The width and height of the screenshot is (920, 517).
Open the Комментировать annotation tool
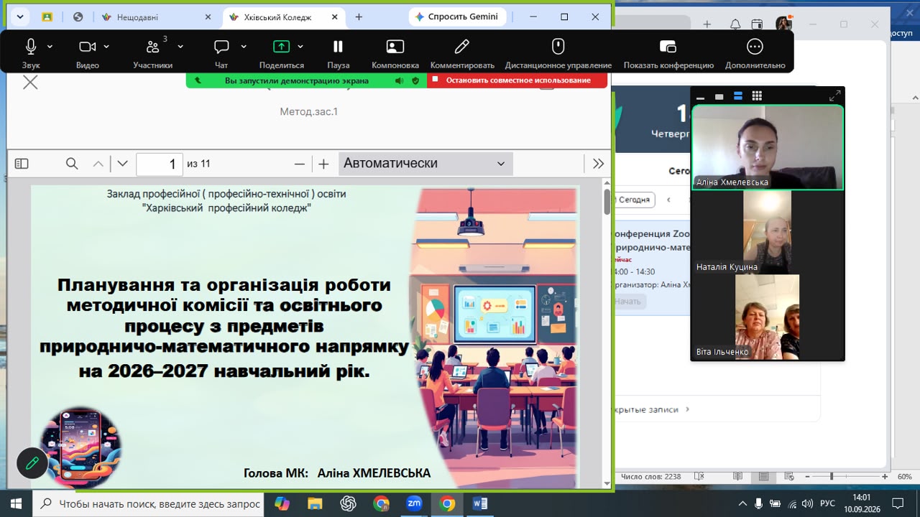pos(462,47)
